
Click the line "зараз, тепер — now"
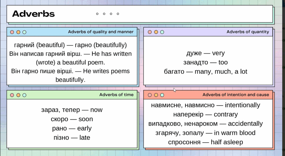coord(72,110)
